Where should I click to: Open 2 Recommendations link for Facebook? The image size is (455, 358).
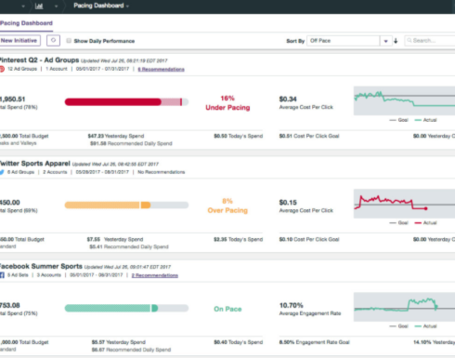155,275
